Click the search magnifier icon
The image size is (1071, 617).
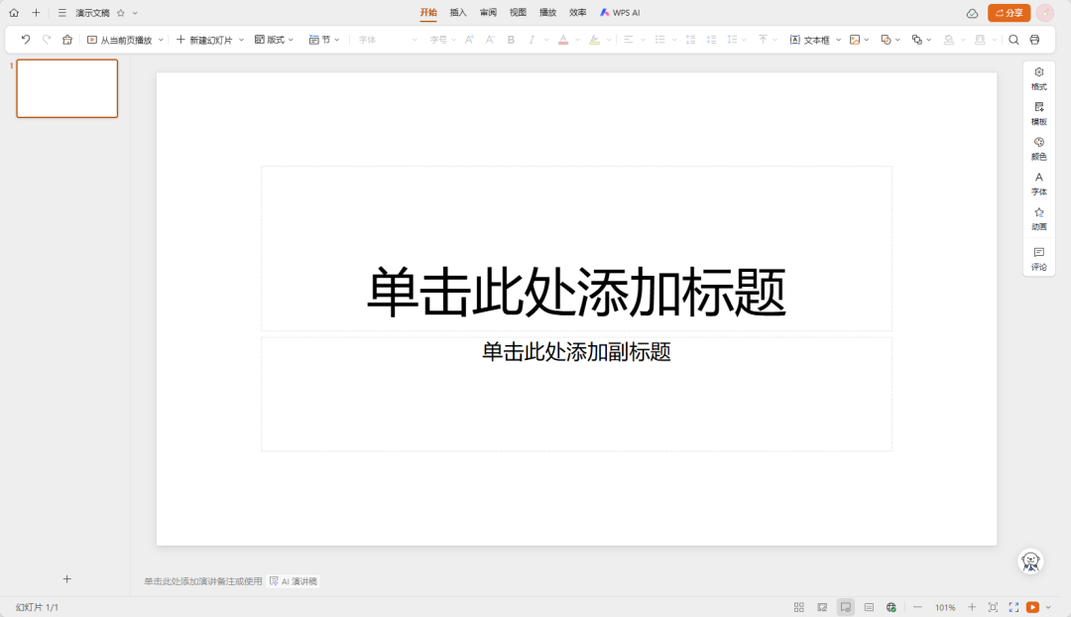pos(1012,40)
